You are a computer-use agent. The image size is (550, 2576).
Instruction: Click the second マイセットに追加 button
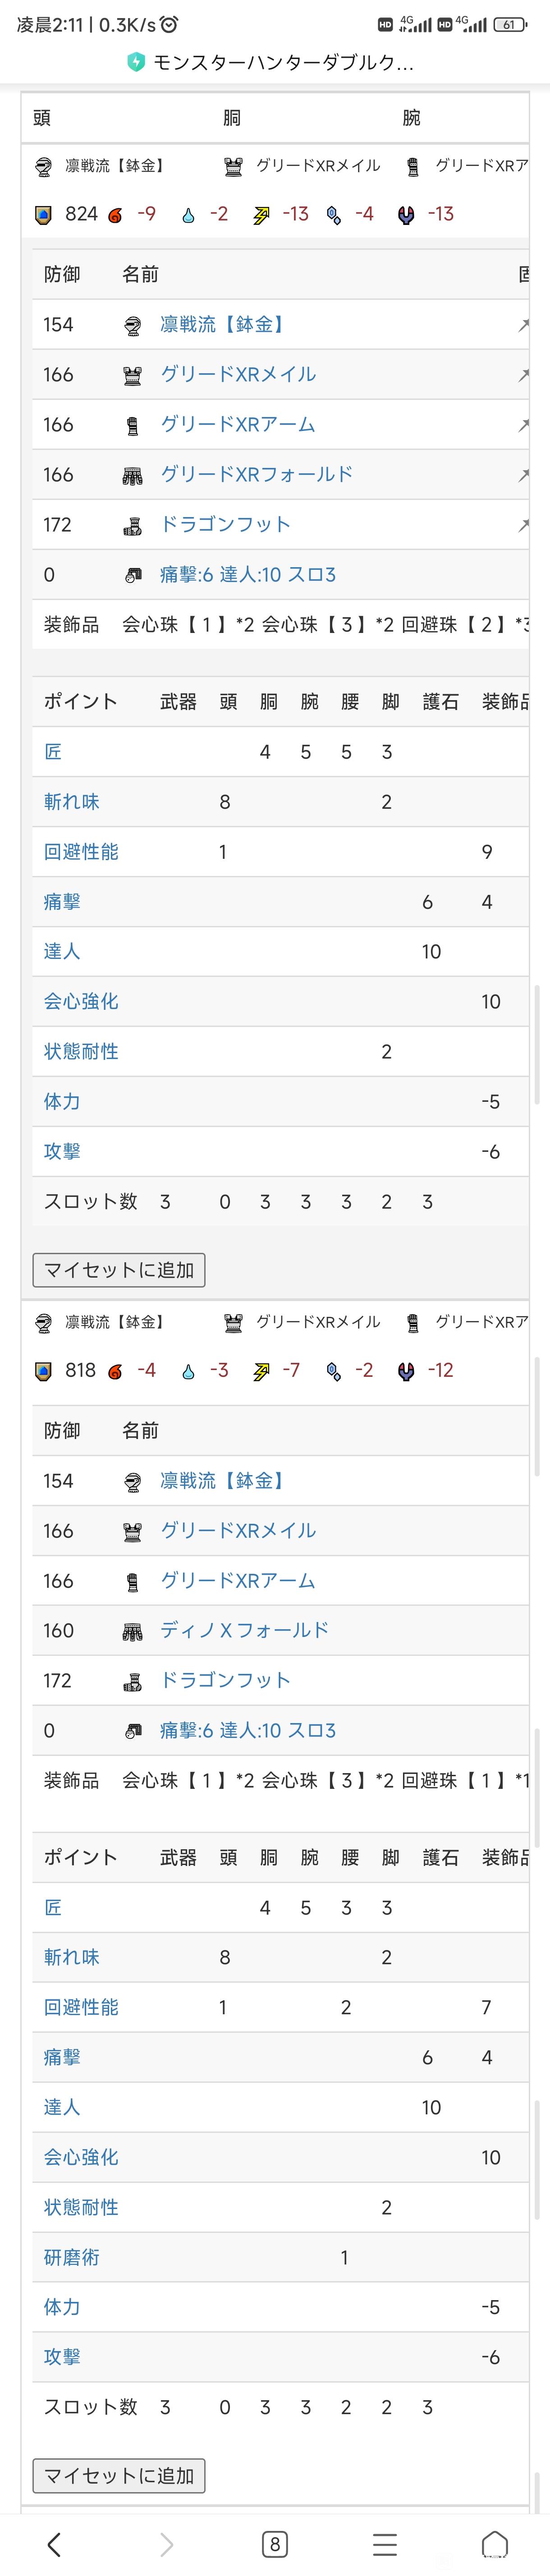119,2475
